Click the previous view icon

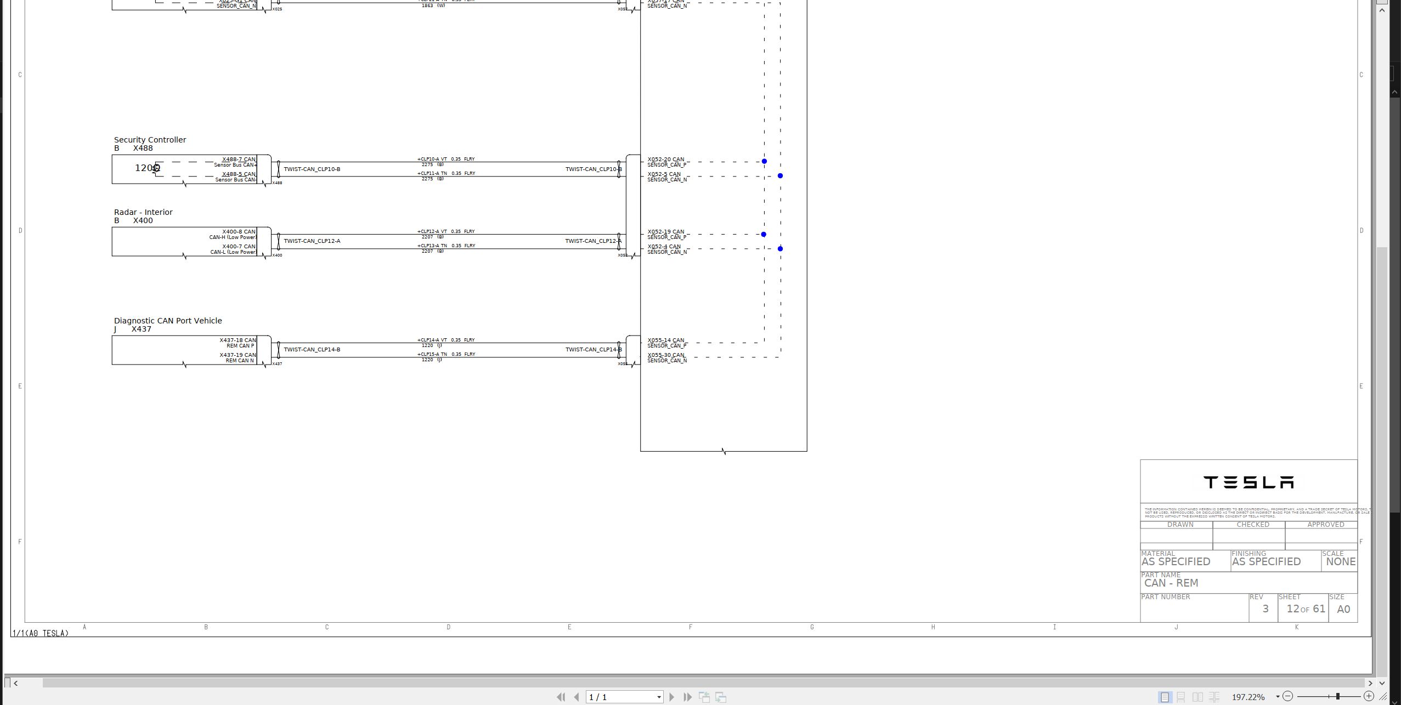coord(704,697)
